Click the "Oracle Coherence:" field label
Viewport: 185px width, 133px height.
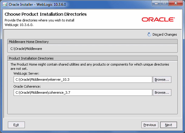point(28,86)
